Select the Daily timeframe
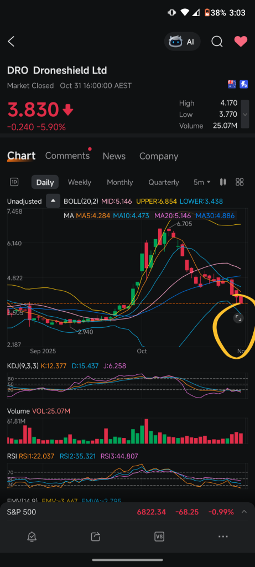Screen dimensions: 255x567 45,182
